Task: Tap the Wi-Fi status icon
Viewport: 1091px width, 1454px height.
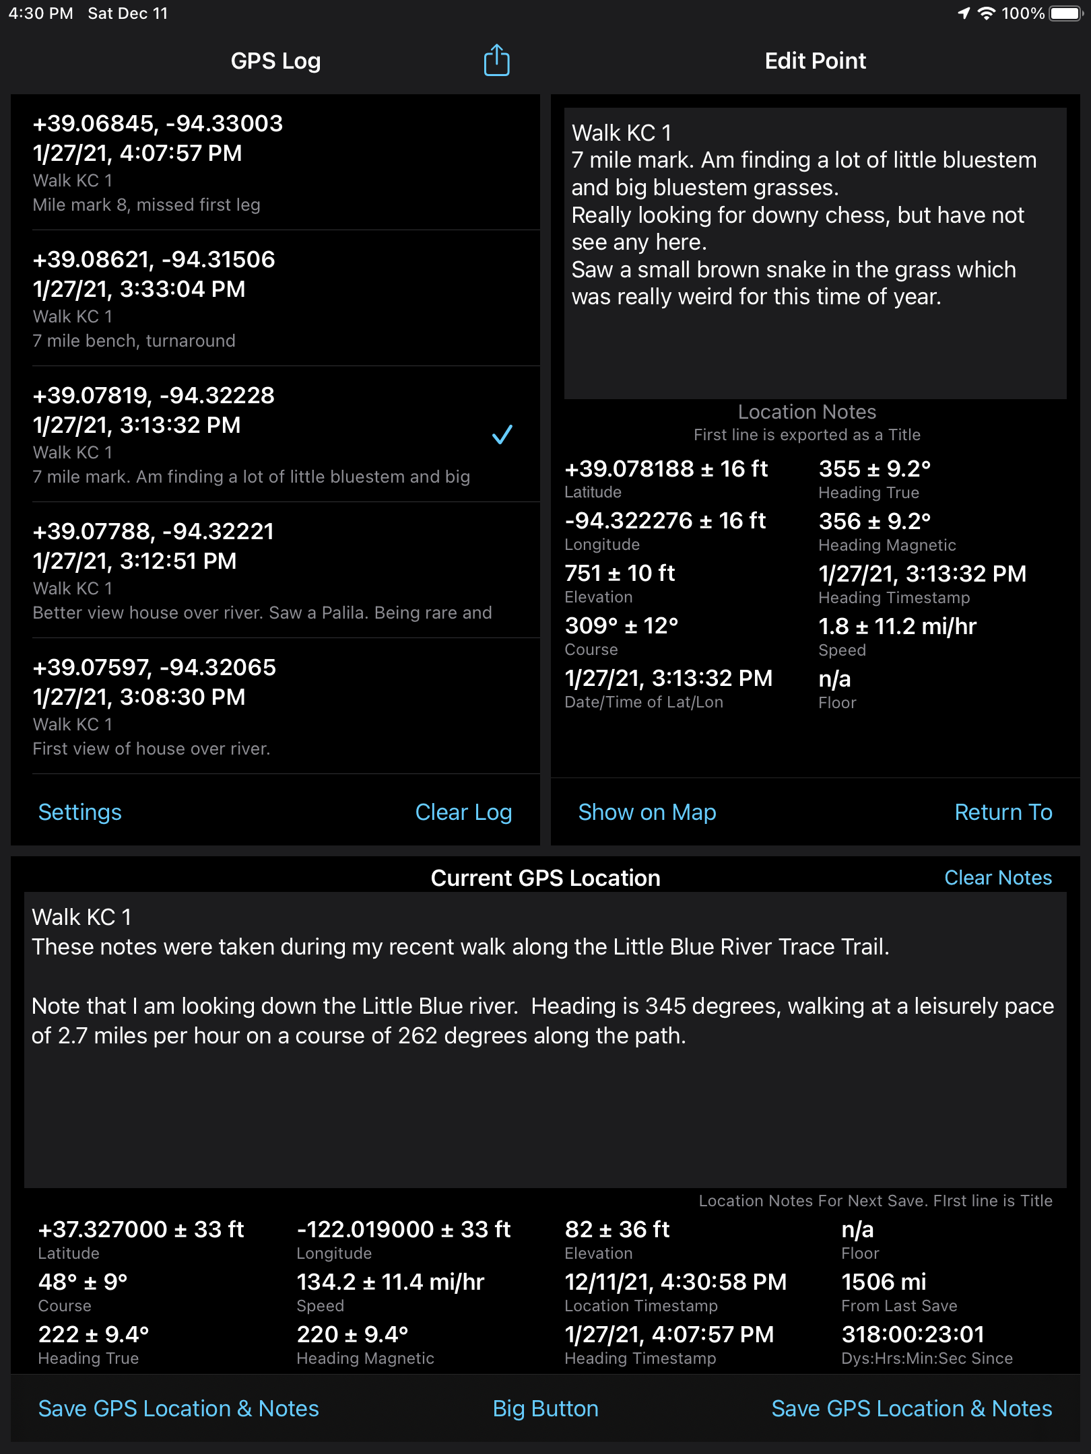Action: [x=987, y=13]
